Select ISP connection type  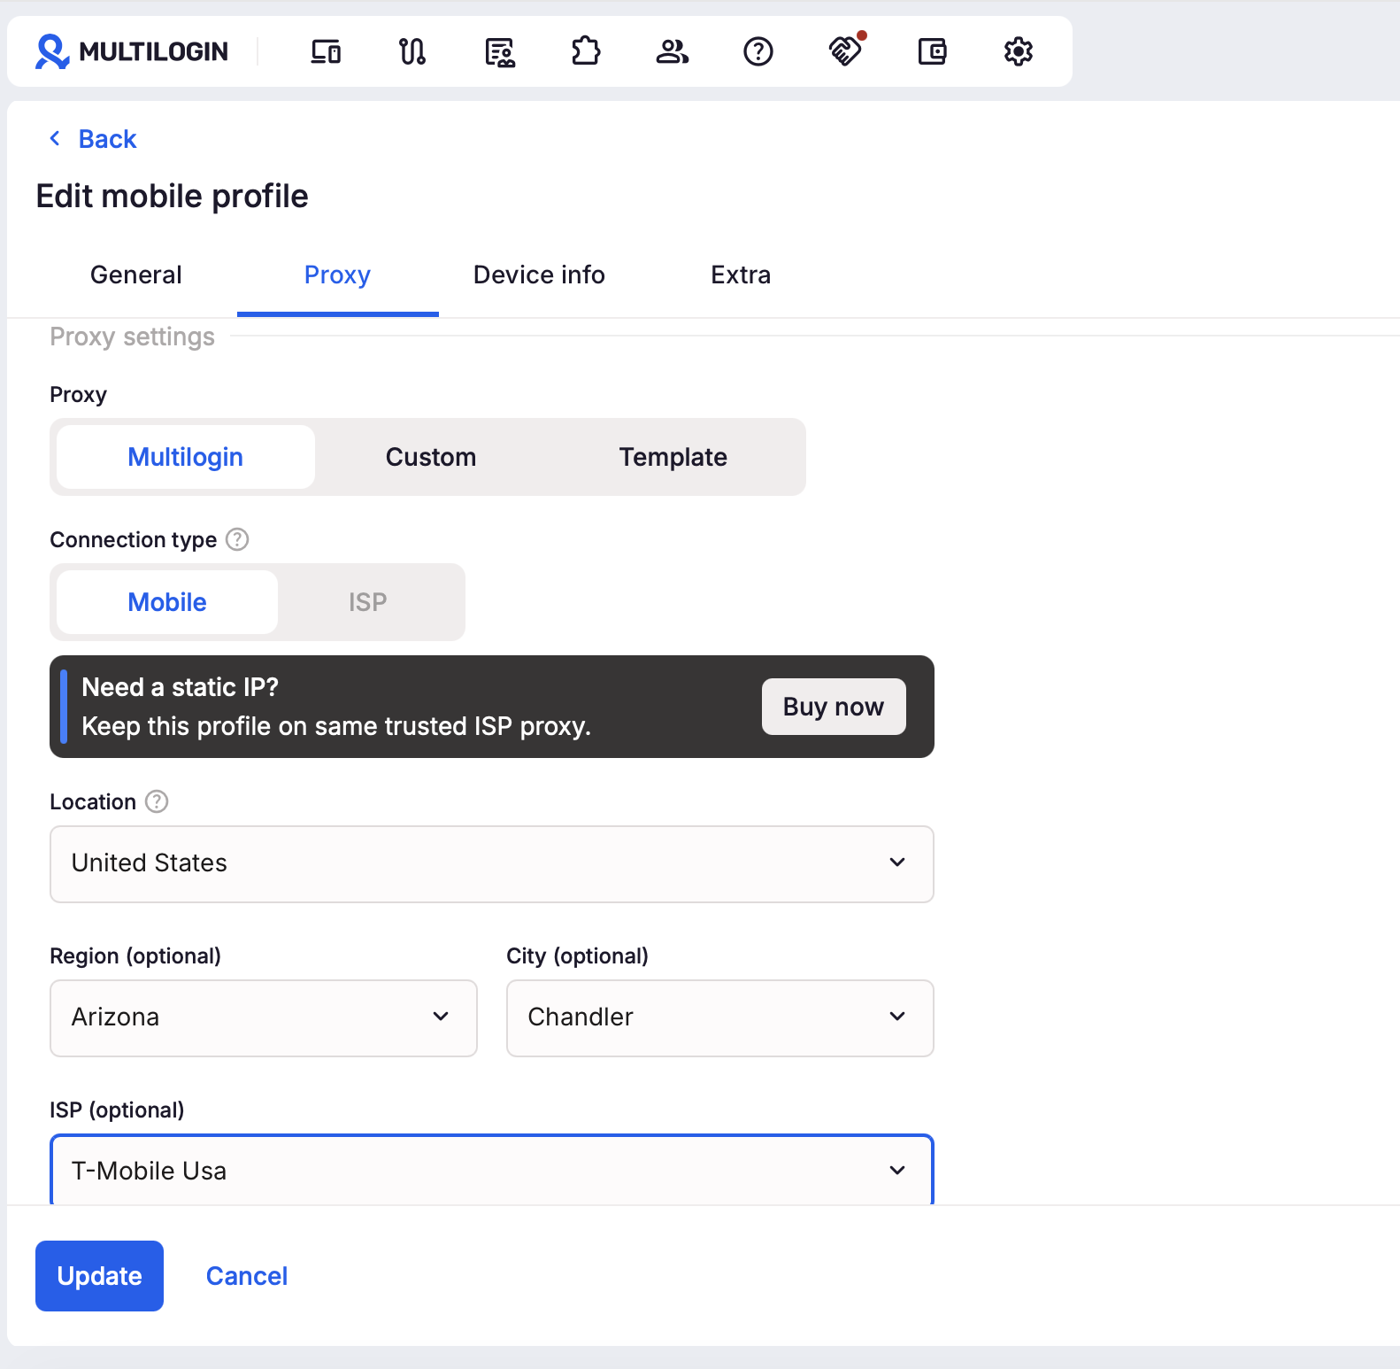(x=368, y=602)
